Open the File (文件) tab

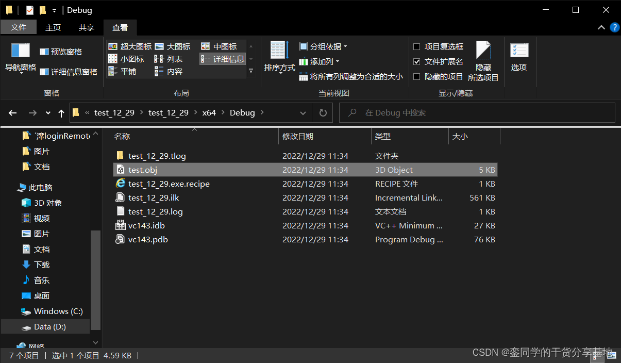point(19,27)
